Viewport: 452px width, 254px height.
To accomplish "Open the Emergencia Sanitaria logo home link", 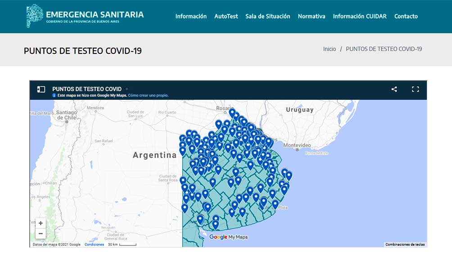I will (85, 16).
